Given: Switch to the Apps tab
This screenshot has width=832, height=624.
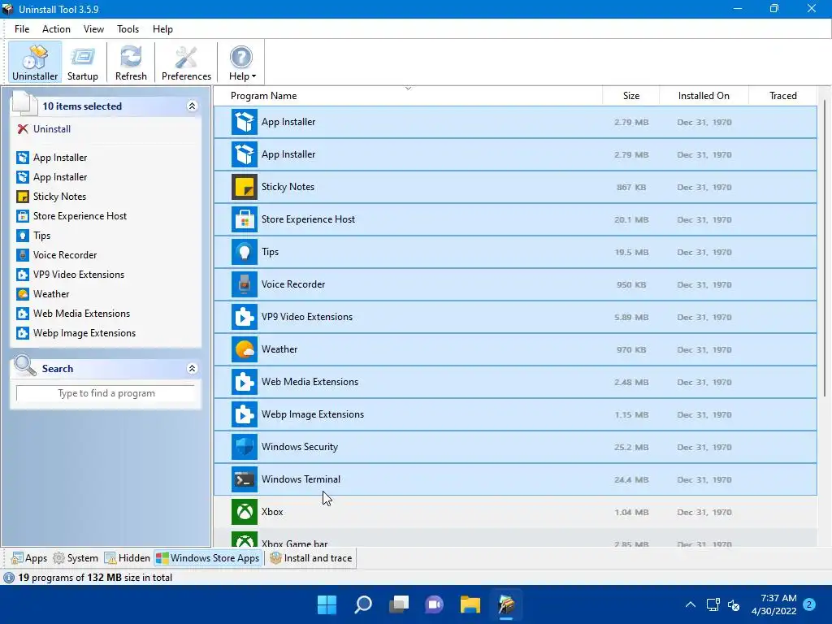Looking at the screenshot, I should pos(29,558).
